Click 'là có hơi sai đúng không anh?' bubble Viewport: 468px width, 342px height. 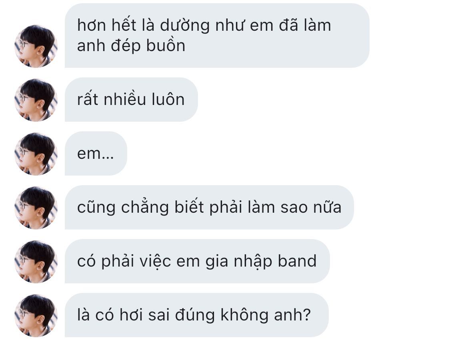point(197,315)
